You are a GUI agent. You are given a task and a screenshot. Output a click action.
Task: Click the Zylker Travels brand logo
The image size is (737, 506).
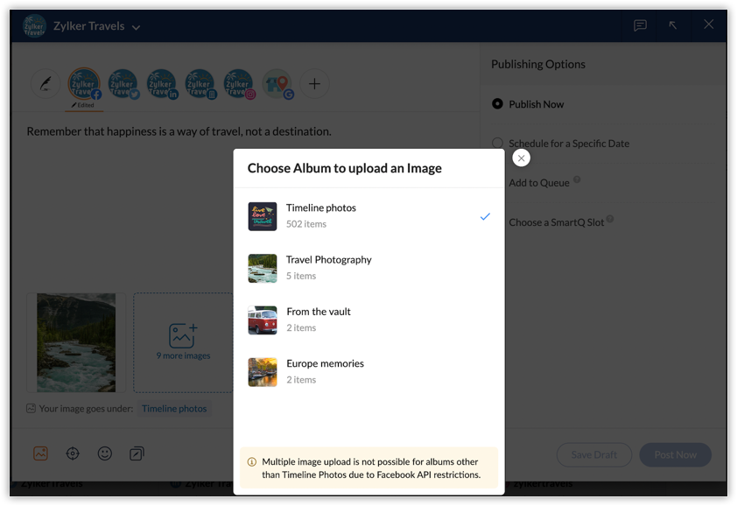(x=34, y=26)
